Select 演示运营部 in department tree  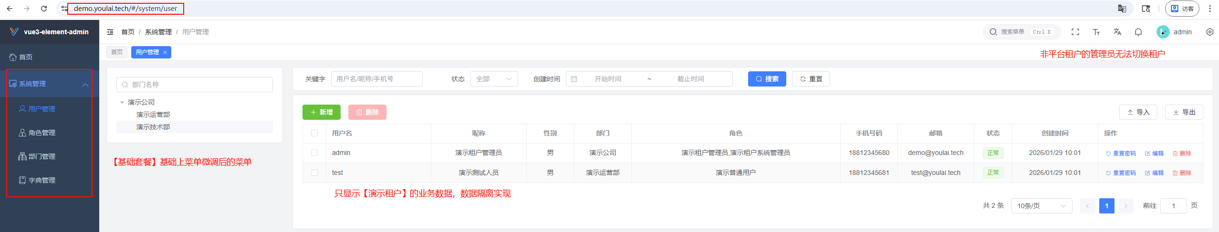pyautogui.click(x=153, y=115)
